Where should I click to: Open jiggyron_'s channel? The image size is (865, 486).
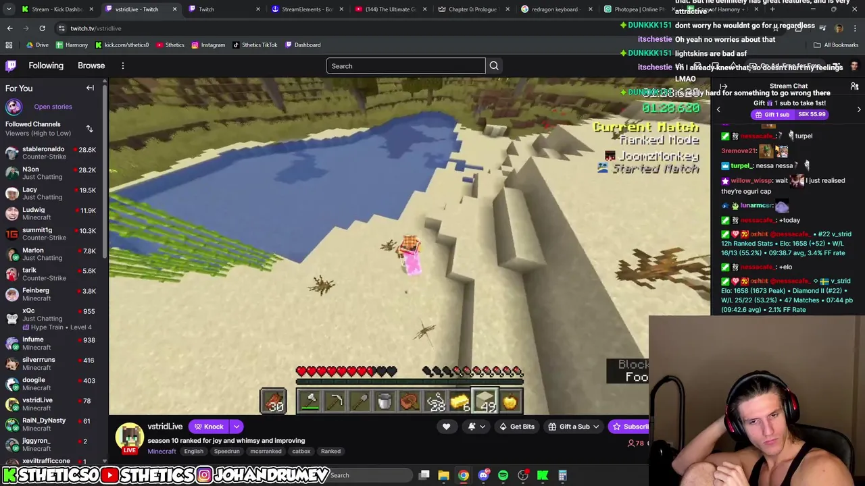pos(51,444)
